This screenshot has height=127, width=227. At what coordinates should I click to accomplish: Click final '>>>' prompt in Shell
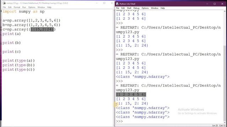point(119,121)
